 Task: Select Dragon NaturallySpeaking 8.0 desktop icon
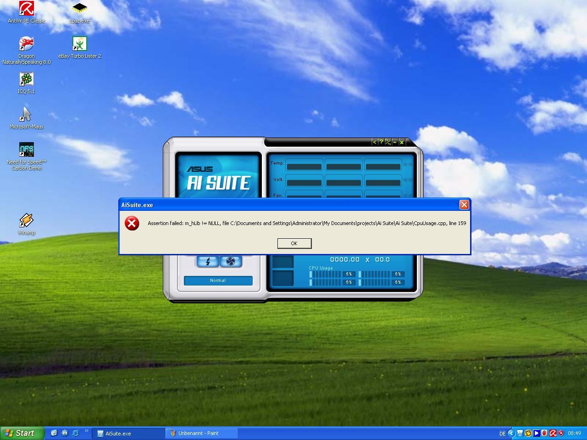27,50
